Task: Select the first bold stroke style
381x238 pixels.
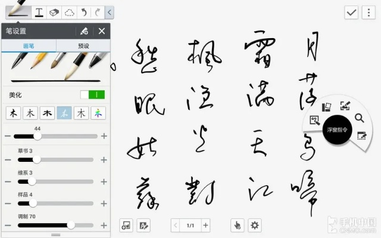Action: pyautogui.click(x=13, y=113)
